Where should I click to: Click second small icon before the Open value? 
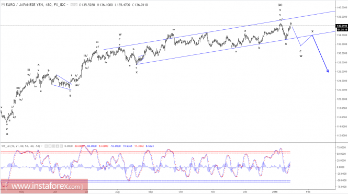(76, 5)
